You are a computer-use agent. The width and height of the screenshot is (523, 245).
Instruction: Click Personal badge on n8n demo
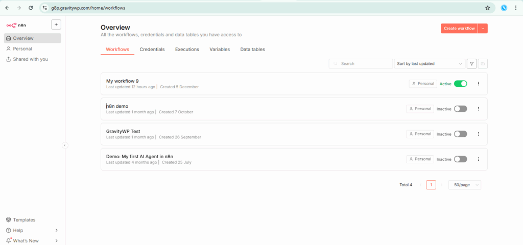[x=420, y=109]
